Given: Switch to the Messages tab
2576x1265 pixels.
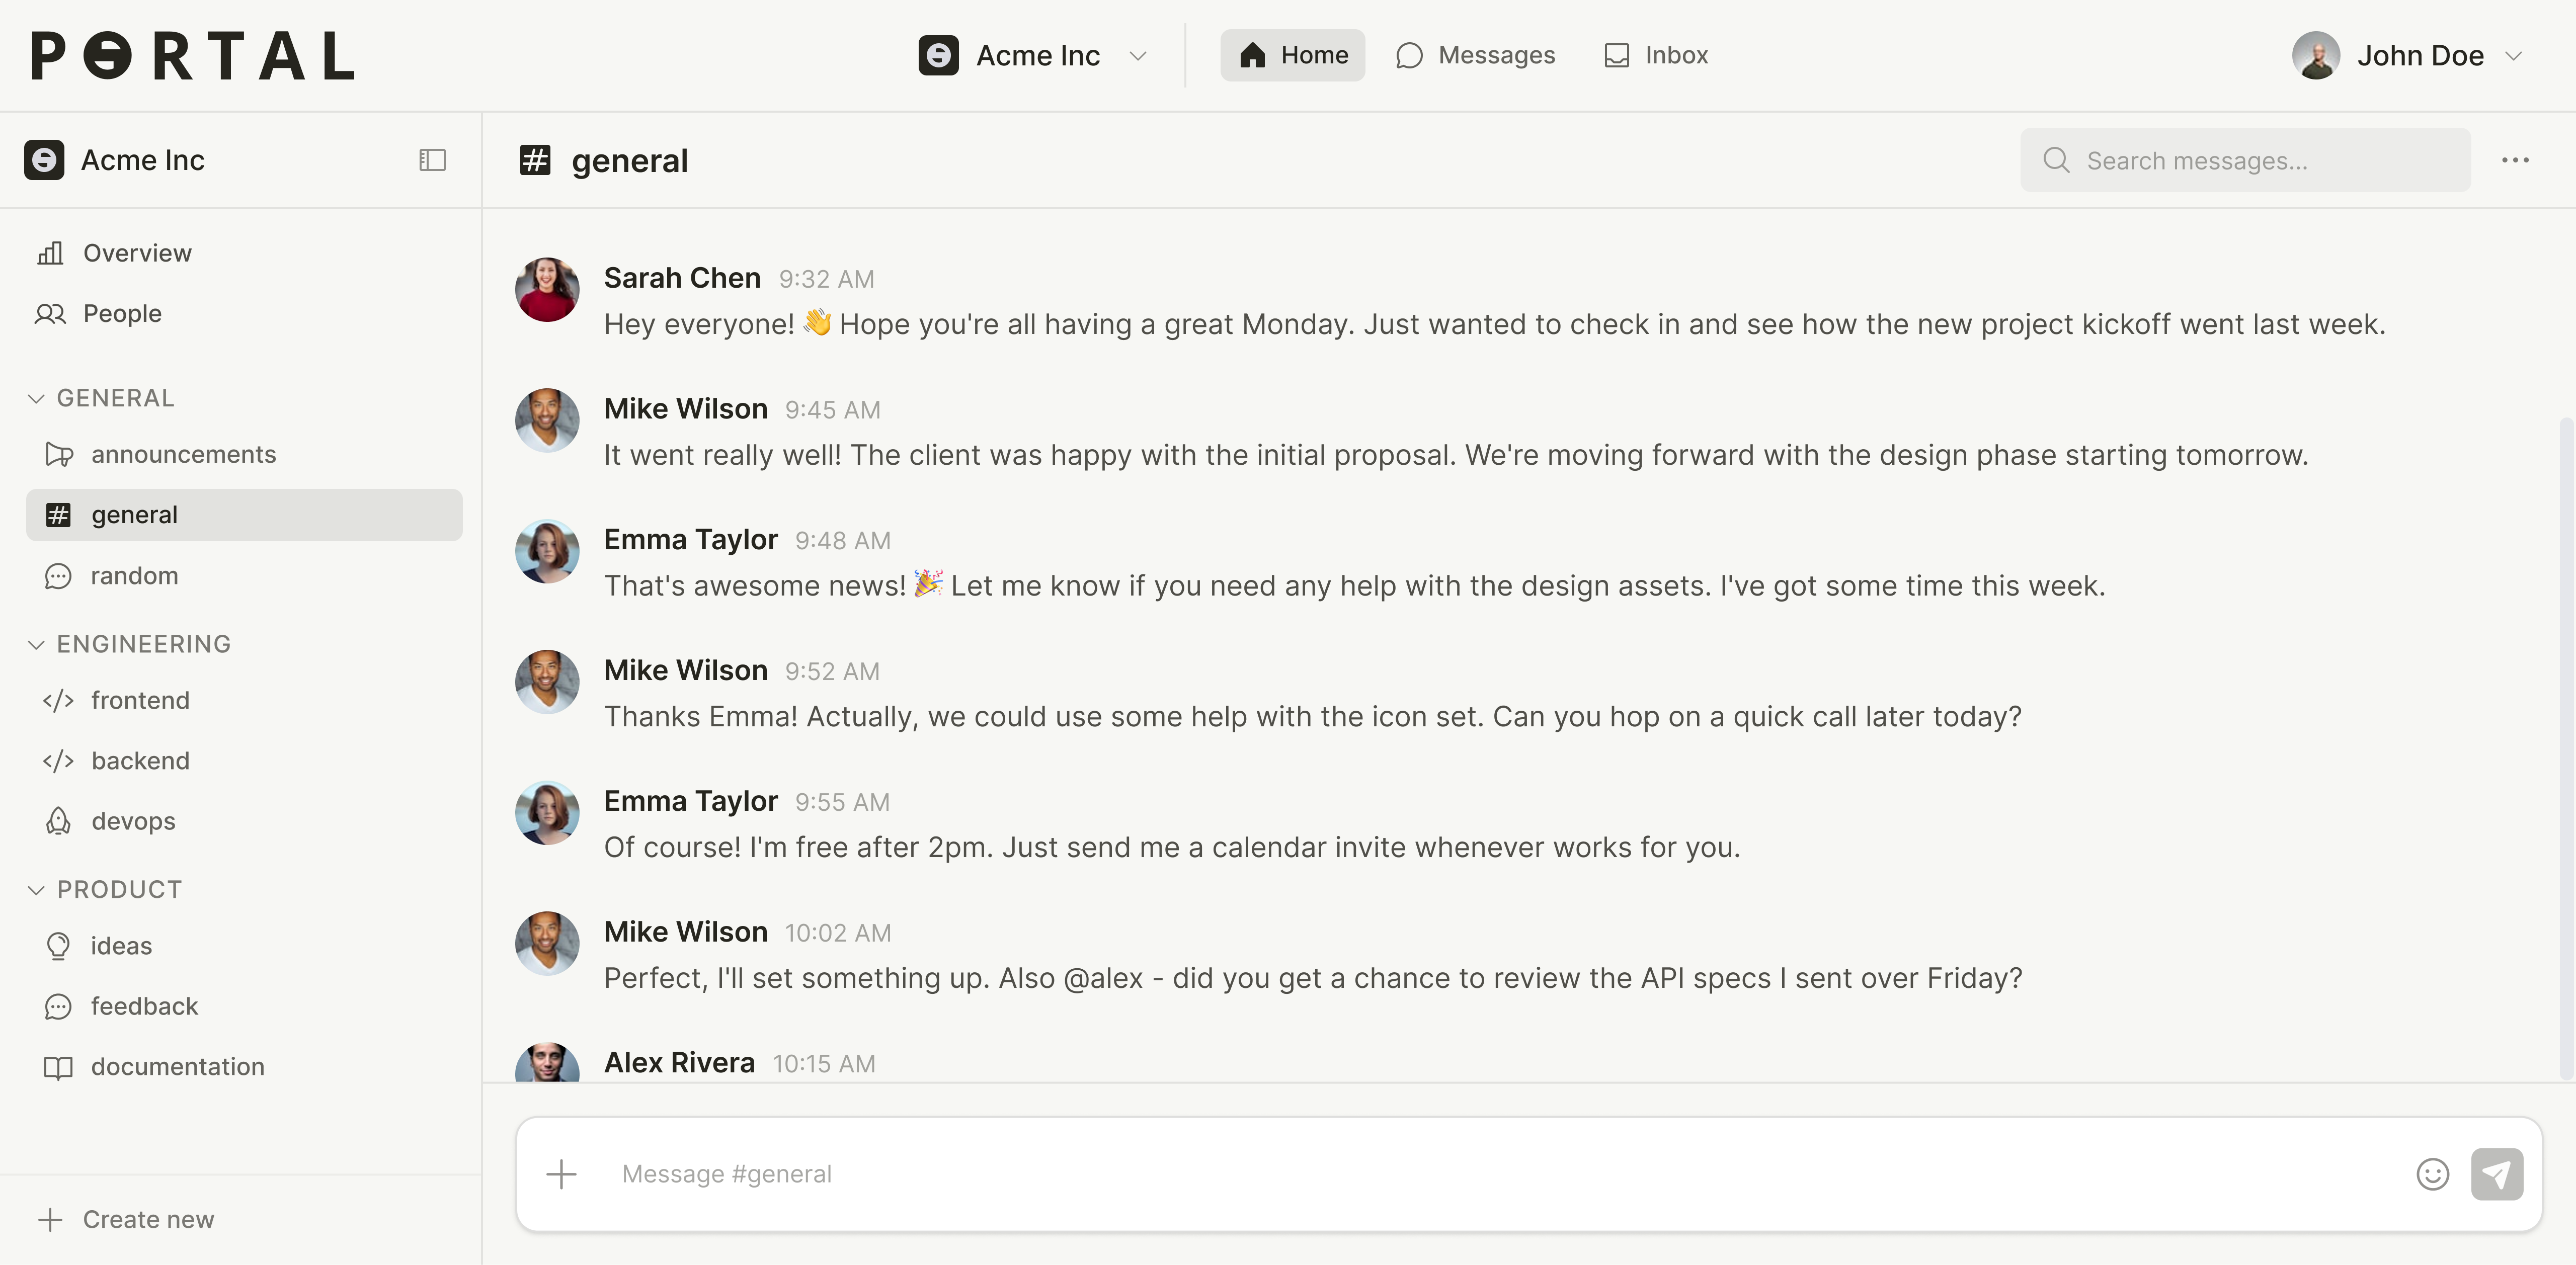Looking at the screenshot, I should [1475, 55].
